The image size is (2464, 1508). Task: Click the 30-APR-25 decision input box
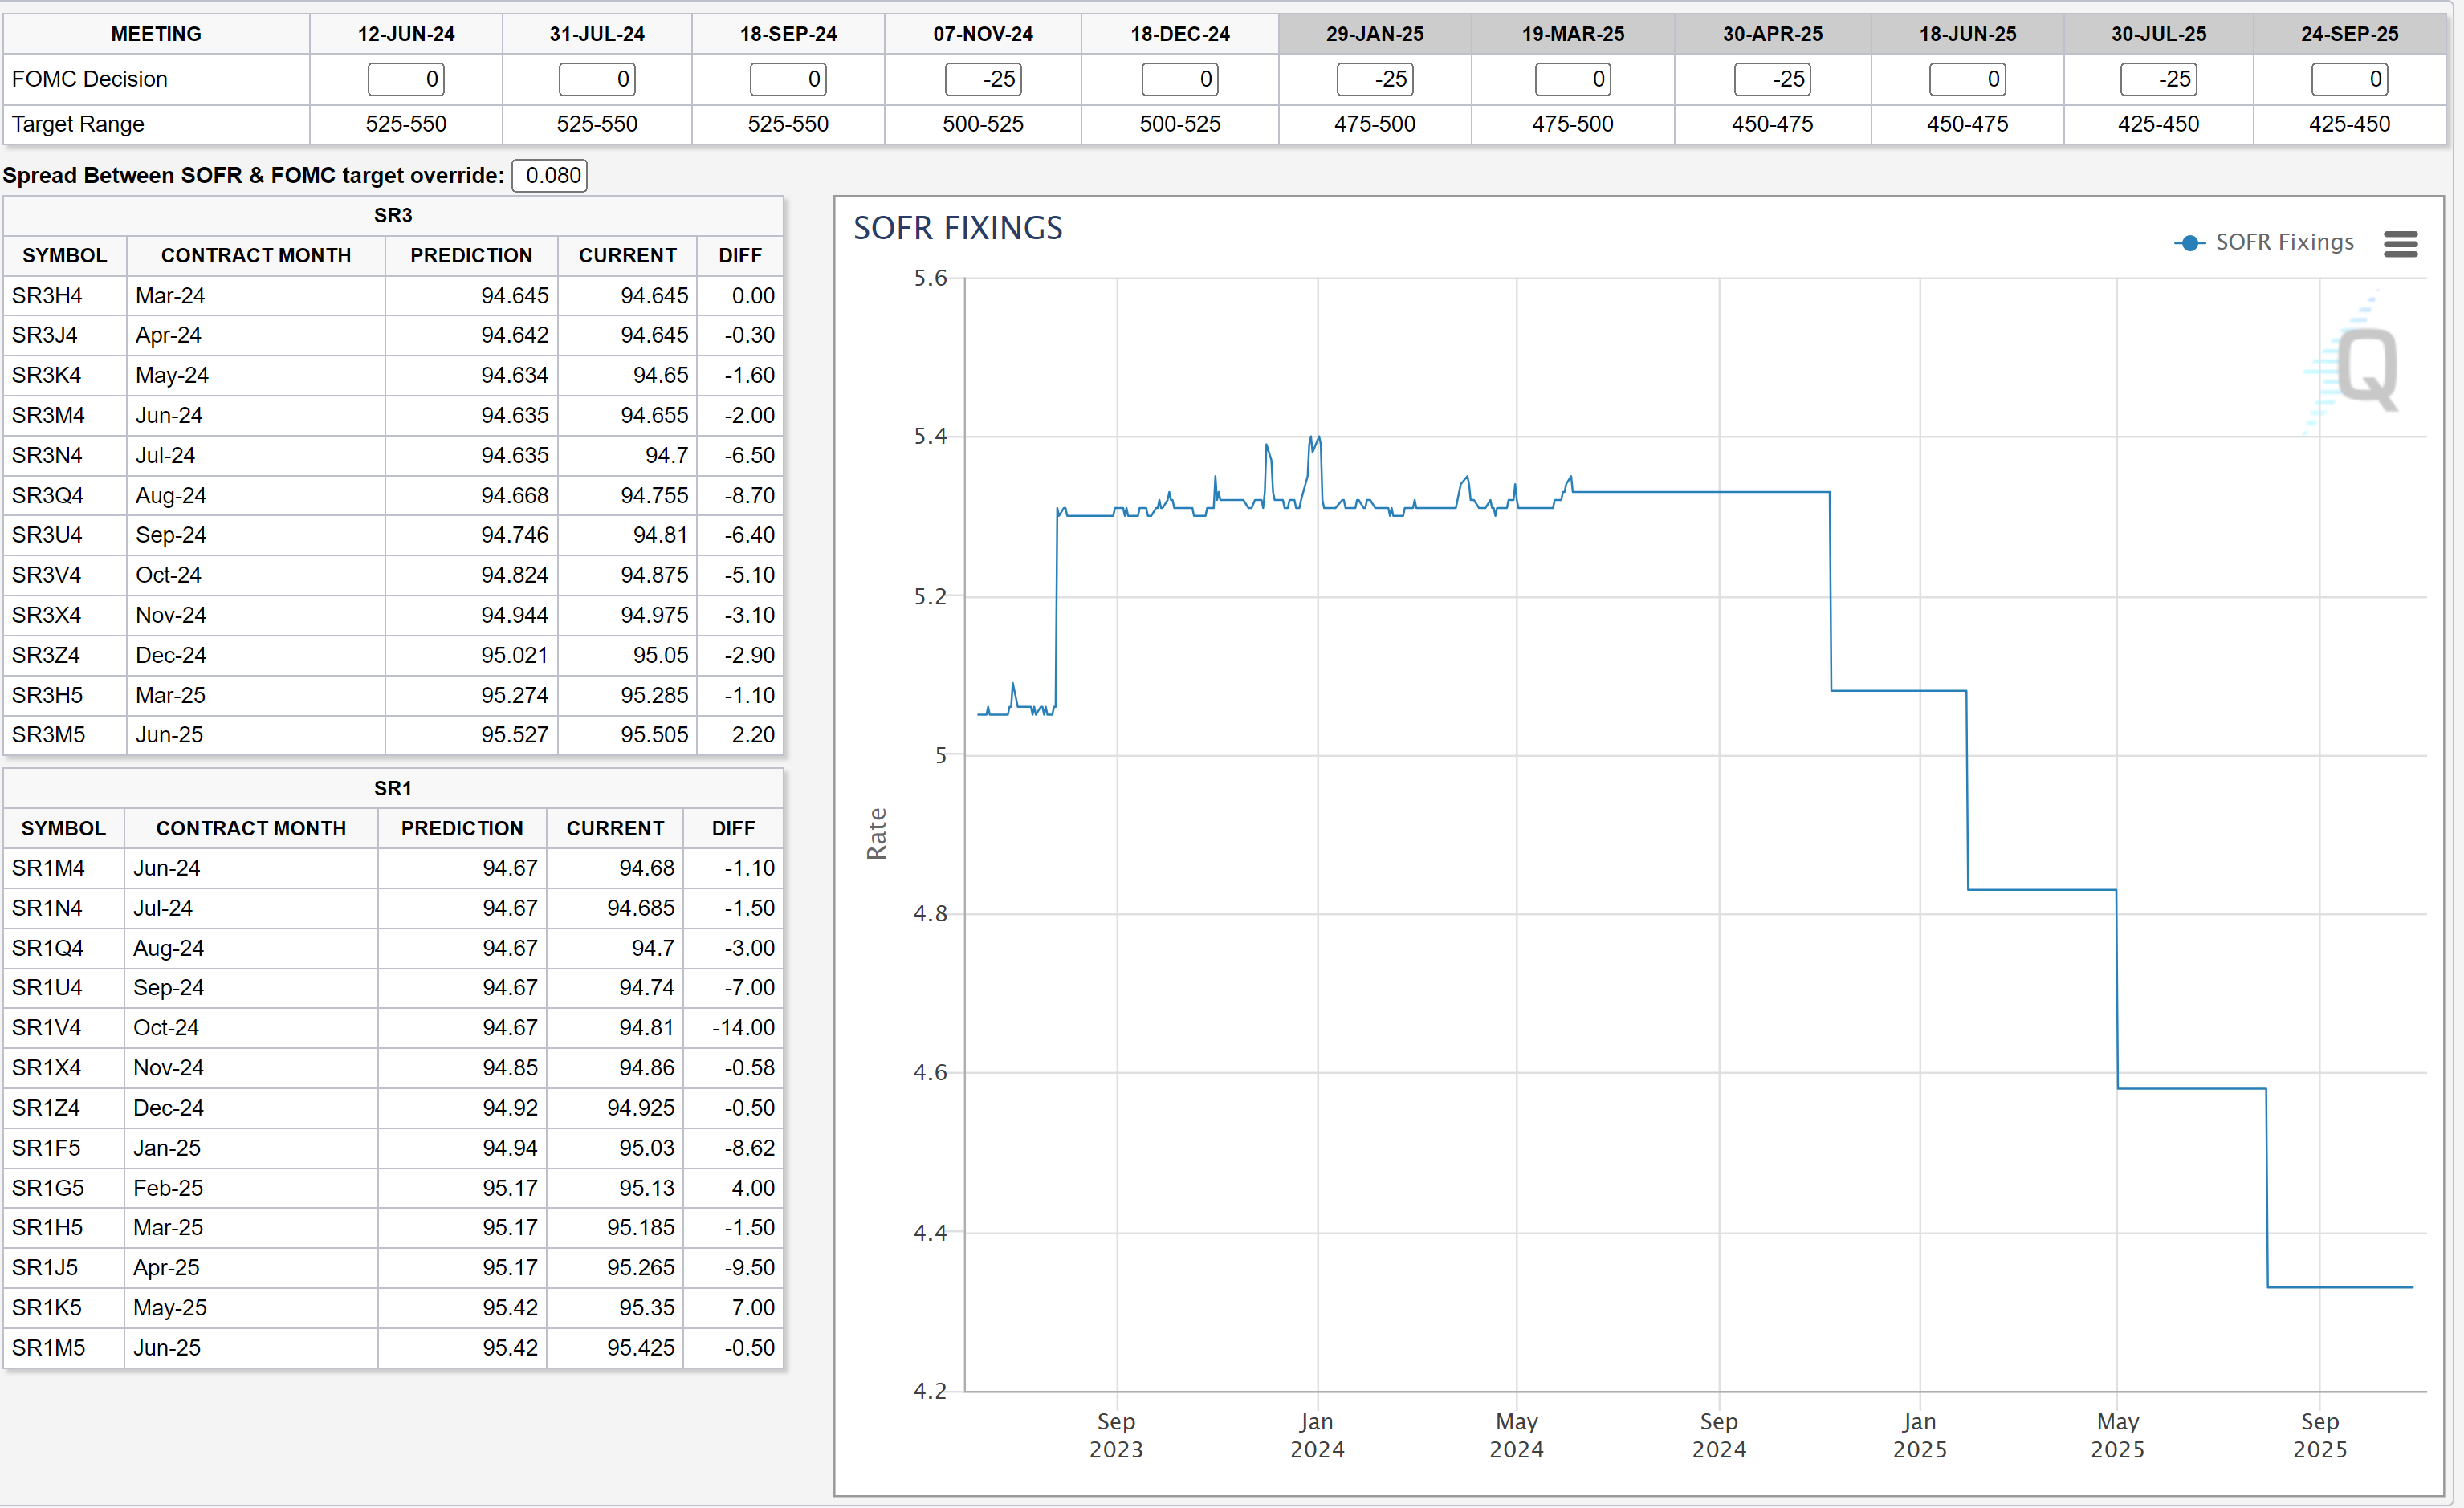[x=1772, y=79]
